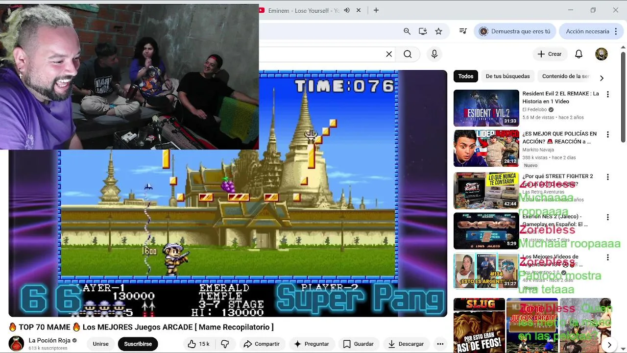Open more video actions three-dot menu

coord(440,344)
